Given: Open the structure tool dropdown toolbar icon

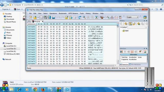Looking at the screenshot, I should 102,17.
